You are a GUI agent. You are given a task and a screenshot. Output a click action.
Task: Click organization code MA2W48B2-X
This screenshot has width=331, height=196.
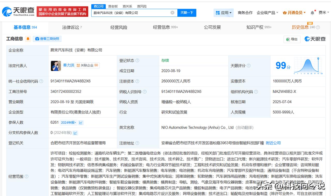284,92
